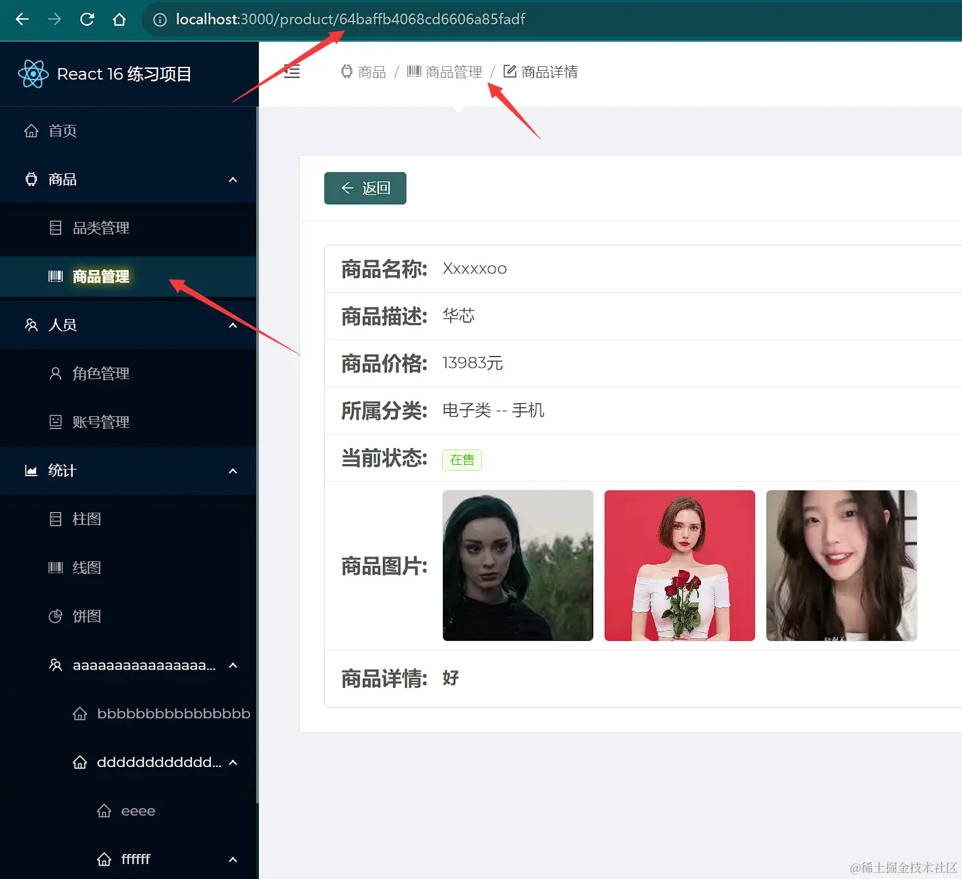Click the 返回 back button

[x=365, y=188]
